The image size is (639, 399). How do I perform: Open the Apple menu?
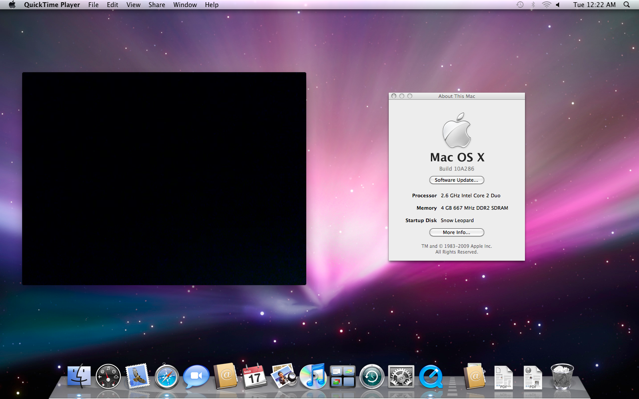click(x=12, y=5)
